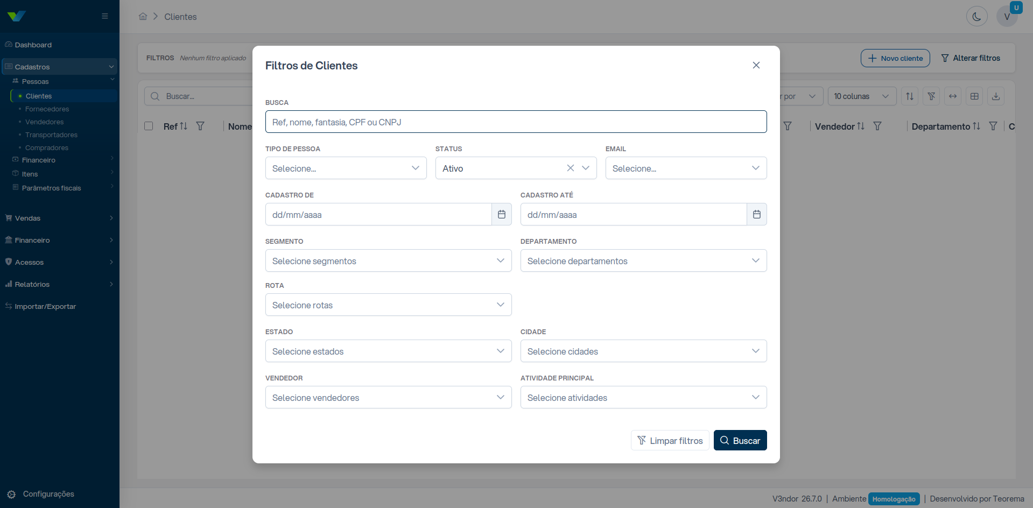Open the Vendas sidebar menu
The height and width of the screenshot is (508, 1033).
(59, 218)
